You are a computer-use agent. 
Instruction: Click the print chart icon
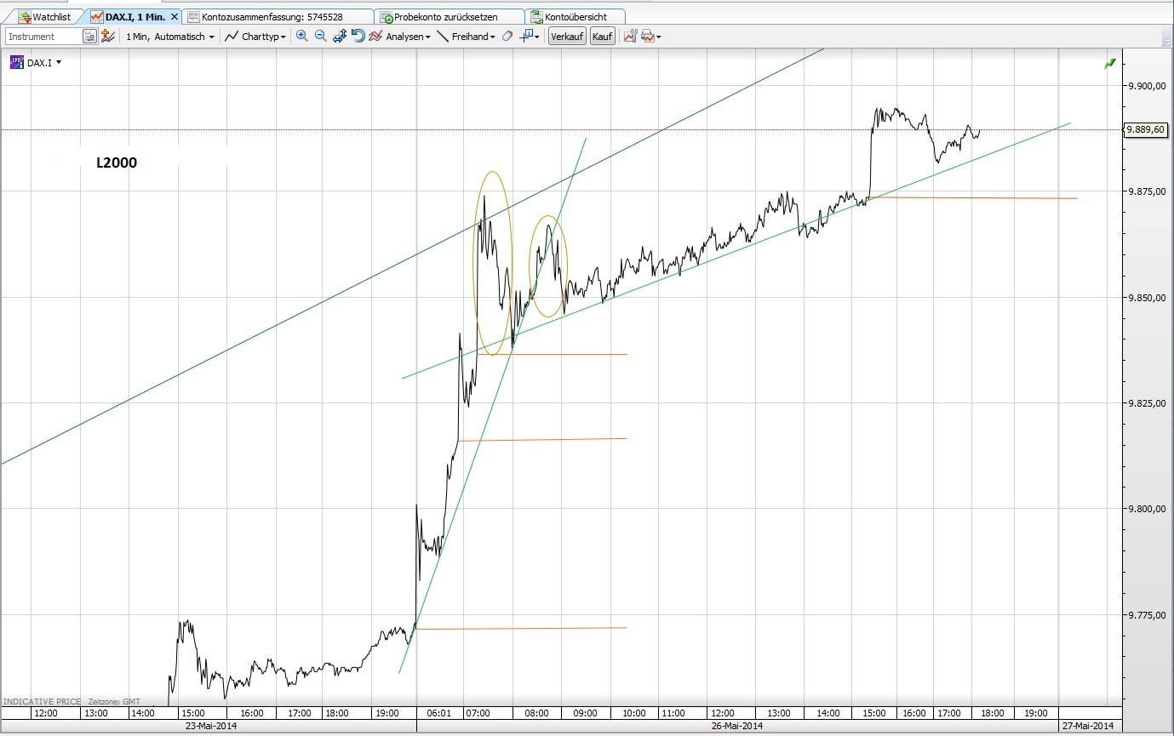coord(646,36)
